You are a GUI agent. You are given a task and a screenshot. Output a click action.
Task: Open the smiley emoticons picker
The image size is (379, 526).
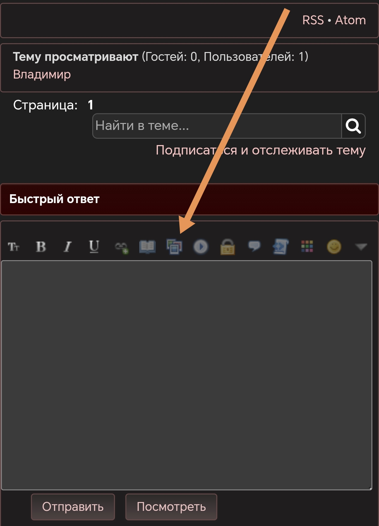334,247
